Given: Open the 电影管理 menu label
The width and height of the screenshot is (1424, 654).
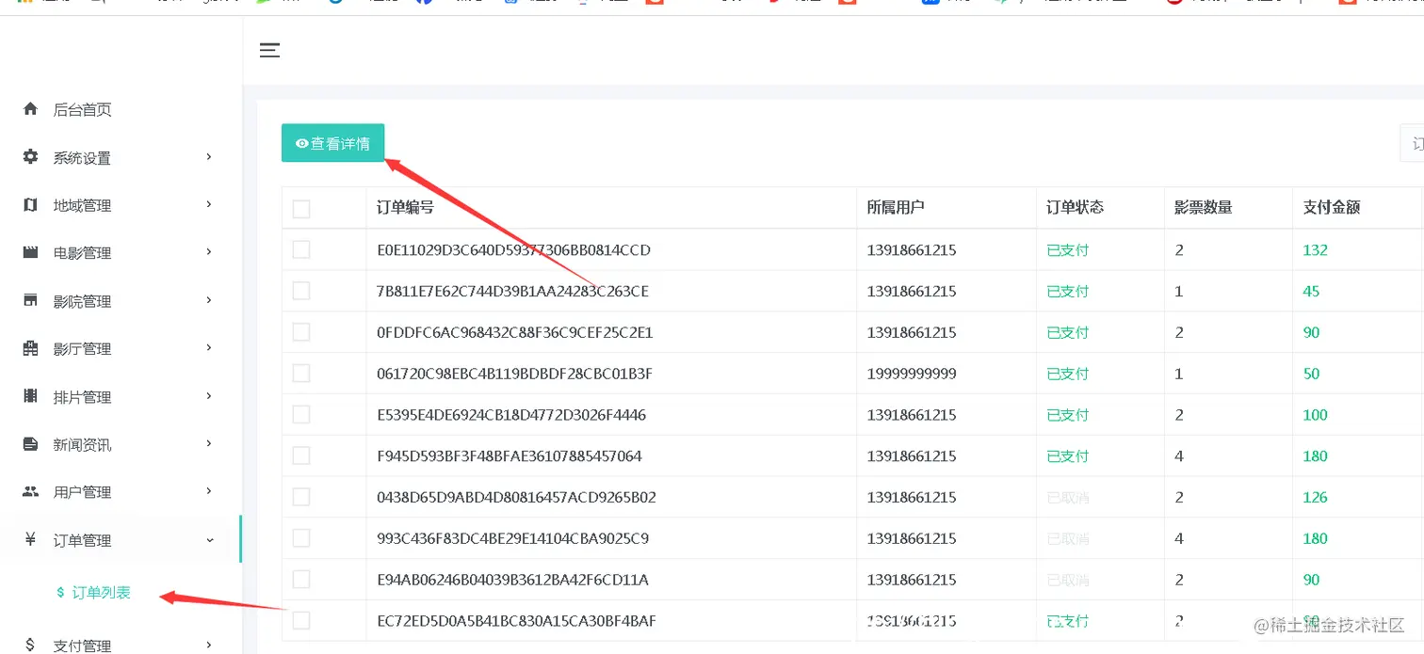Looking at the screenshot, I should (82, 253).
